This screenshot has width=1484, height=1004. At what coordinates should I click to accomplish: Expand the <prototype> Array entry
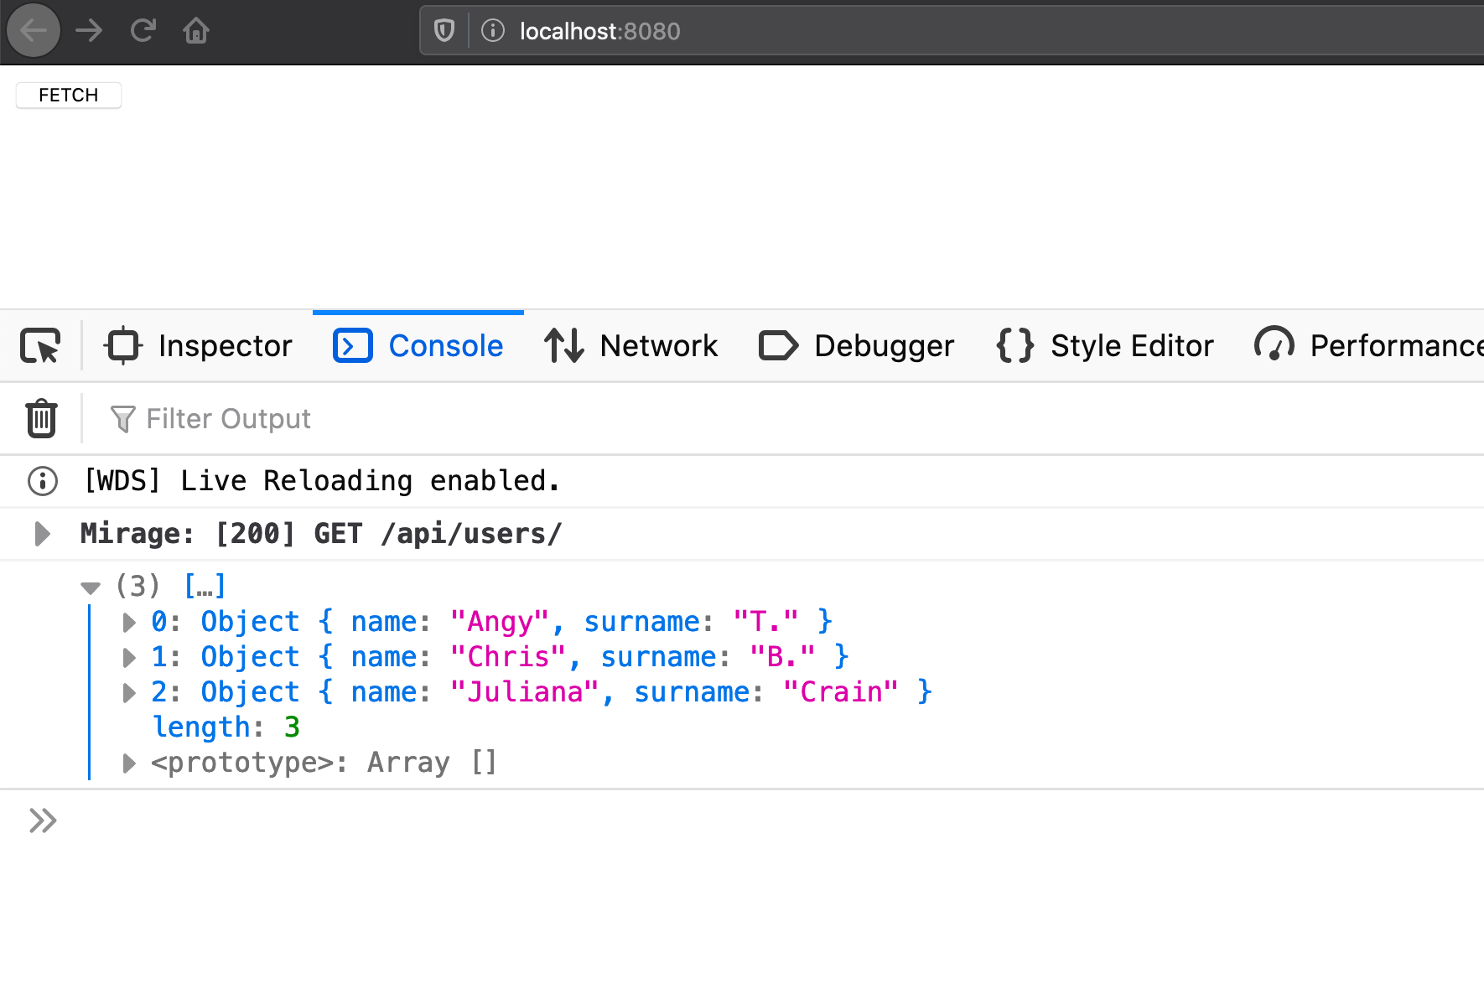pos(129,763)
